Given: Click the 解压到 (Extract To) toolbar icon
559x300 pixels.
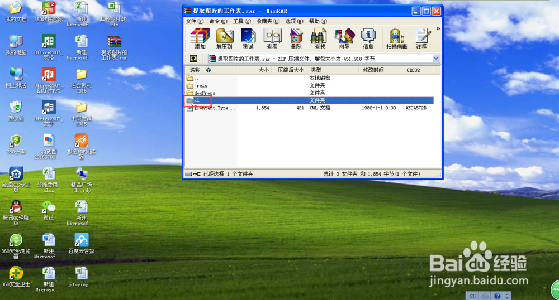Looking at the screenshot, I should click(x=224, y=38).
